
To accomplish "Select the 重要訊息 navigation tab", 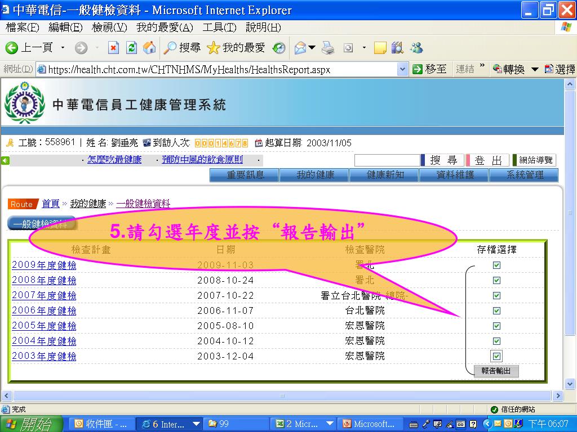I will coord(245,175).
